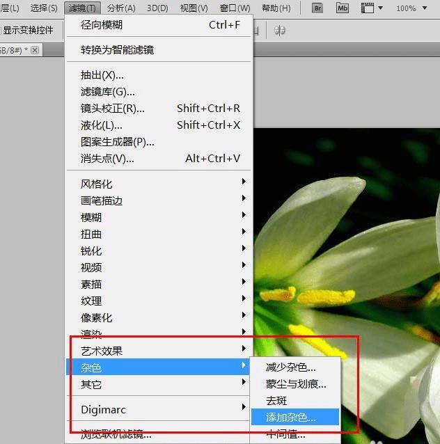
Task: Expand the Digimarc submenu
Action: click(159, 409)
